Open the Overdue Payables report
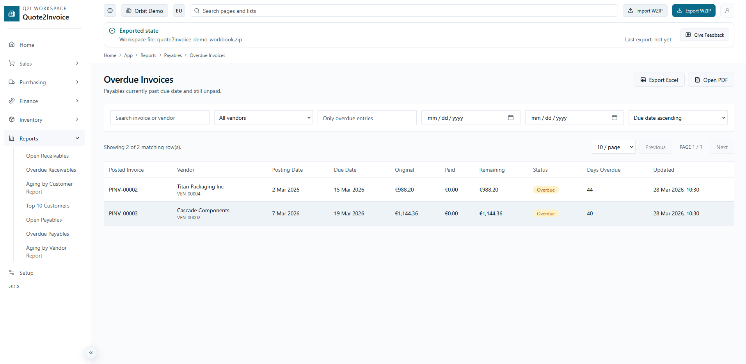This screenshot has height=364, width=746. [x=48, y=234]
